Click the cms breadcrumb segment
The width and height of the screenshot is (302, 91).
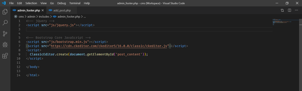coord(21,16)
